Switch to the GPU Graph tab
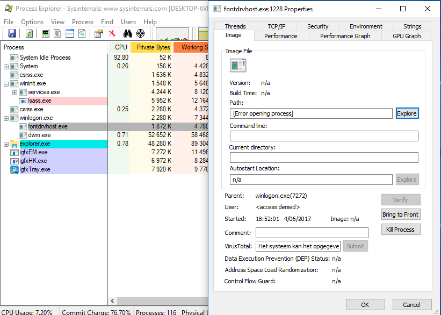 (407, 36)
